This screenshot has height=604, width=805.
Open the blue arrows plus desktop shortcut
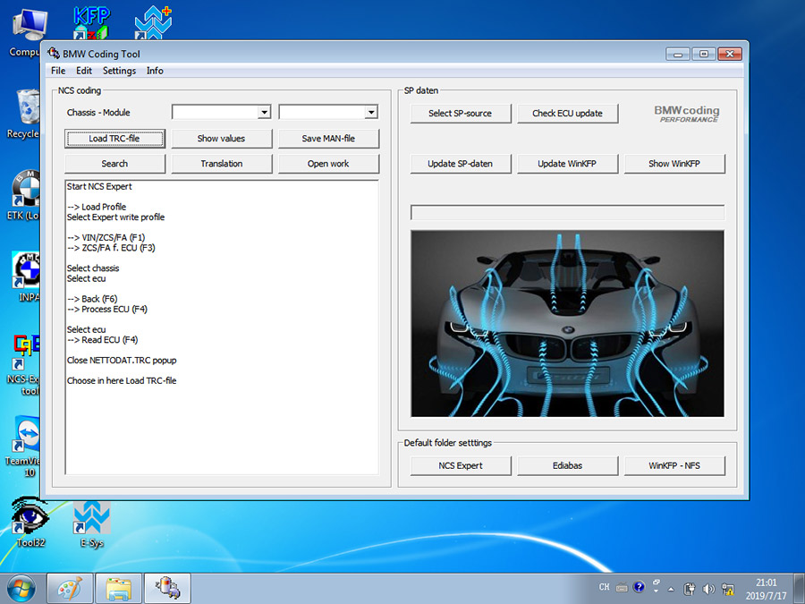[153, 22]
